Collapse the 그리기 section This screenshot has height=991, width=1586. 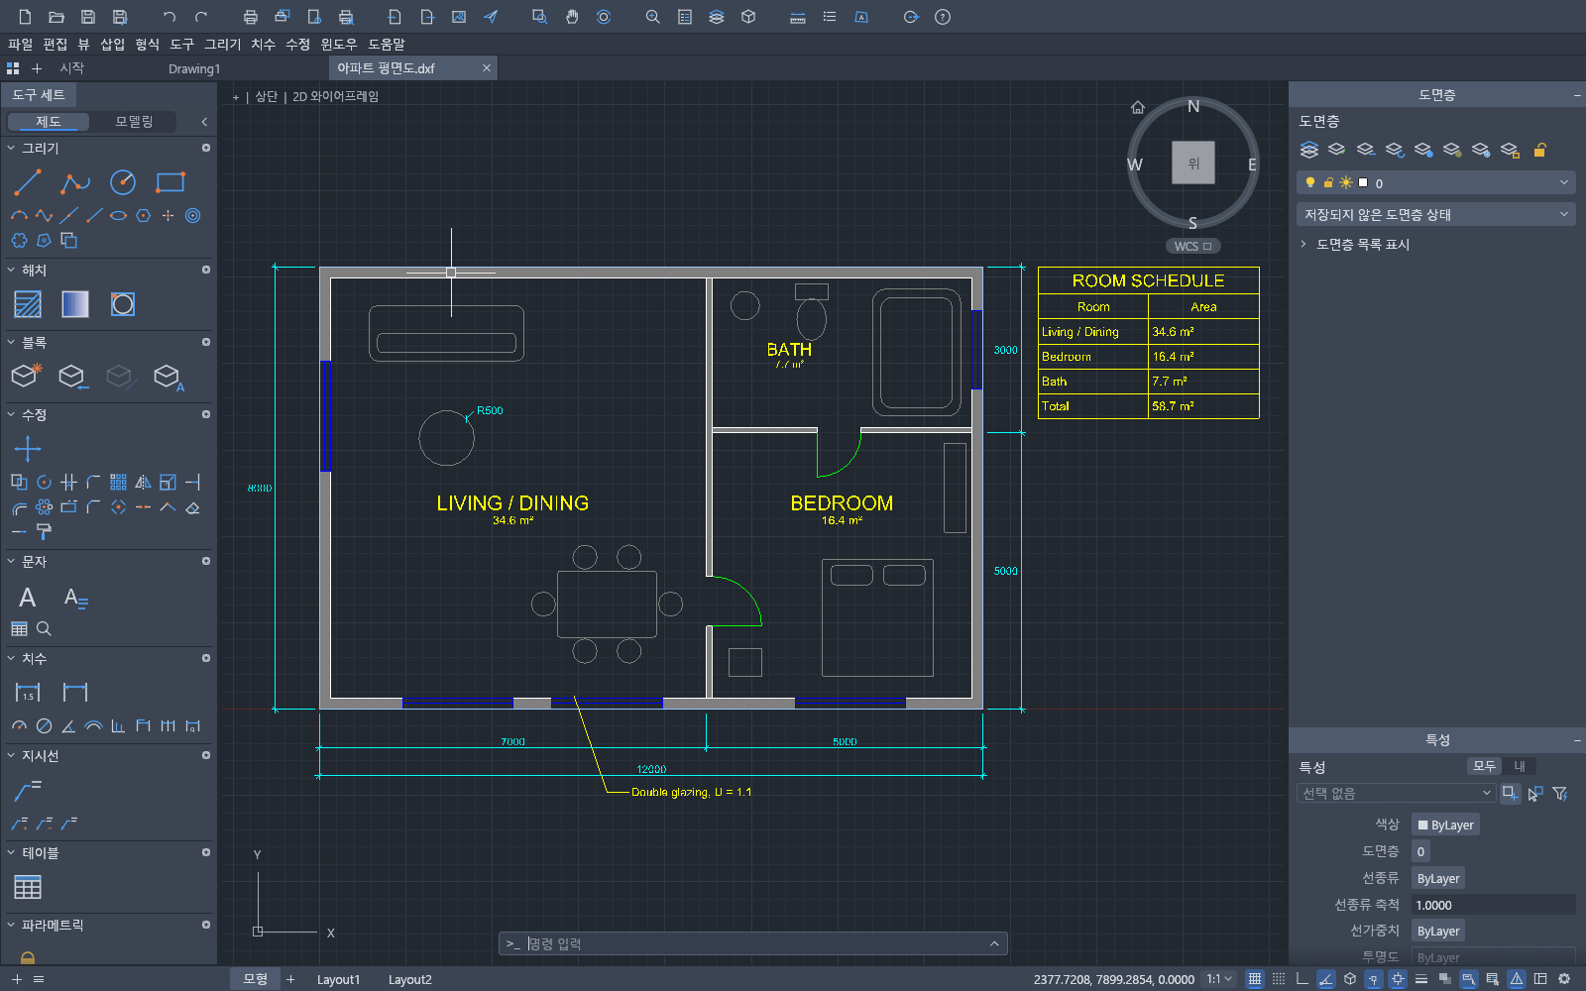[x=11, y=148]
